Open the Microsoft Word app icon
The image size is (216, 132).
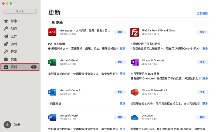(x=52, y=117)
